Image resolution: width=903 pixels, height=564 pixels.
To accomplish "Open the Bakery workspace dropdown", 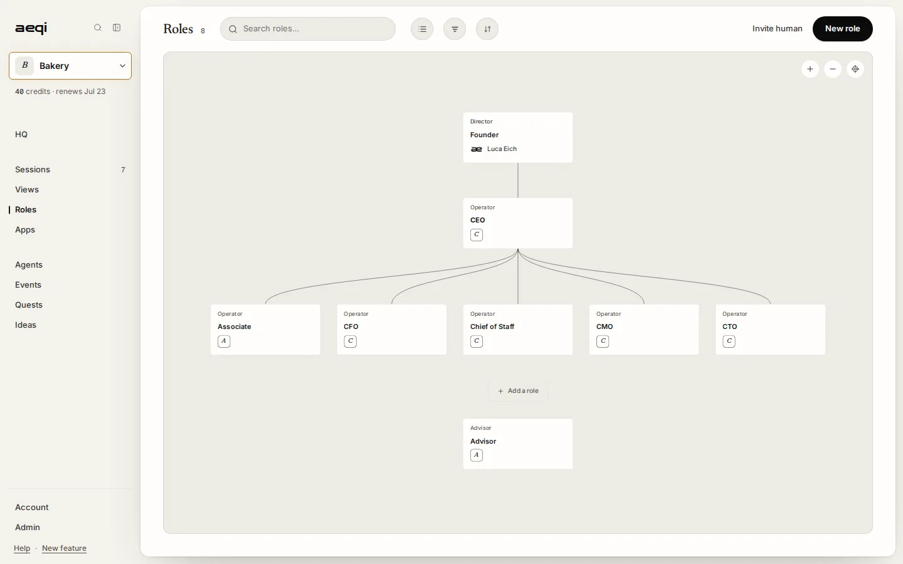I will pos(70,66).
